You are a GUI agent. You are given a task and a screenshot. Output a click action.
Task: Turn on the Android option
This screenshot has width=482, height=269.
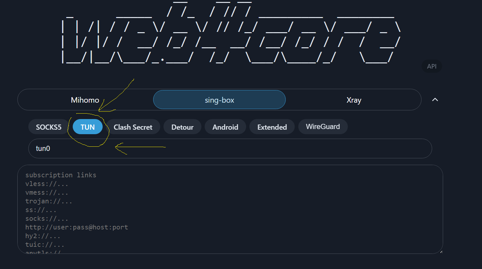pyautogui.click(x=225, y=127)
